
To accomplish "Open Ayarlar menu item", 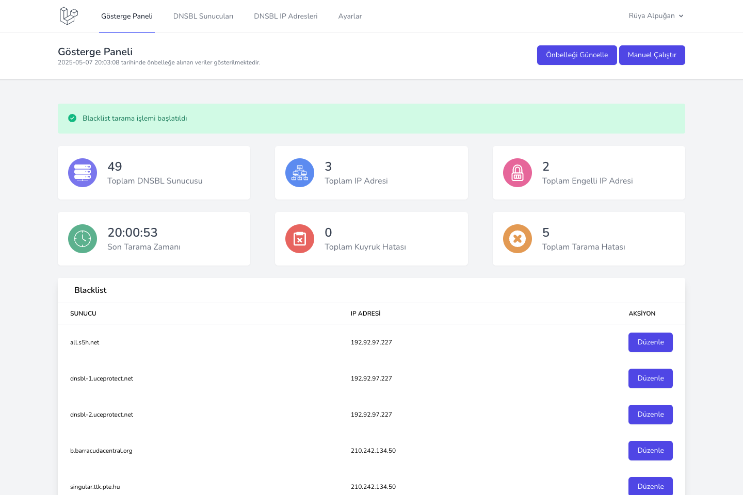I will [350, 16].
